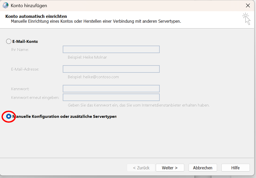The image size is (256, 178).
Task: Select Manuelle Konfiguration oder zusätzliche Servertypen option
Action: tap(9, 116)
